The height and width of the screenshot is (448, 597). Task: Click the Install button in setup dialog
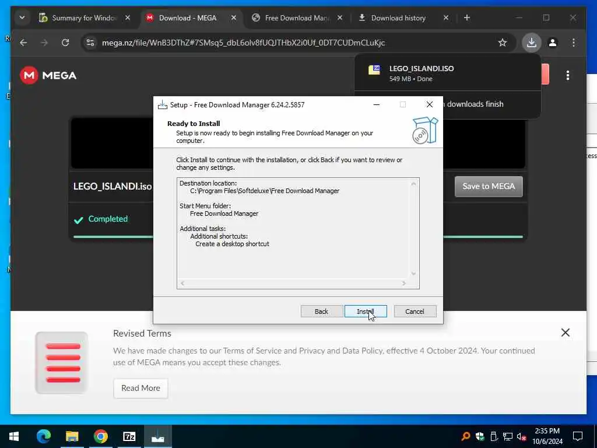[366, 311]
